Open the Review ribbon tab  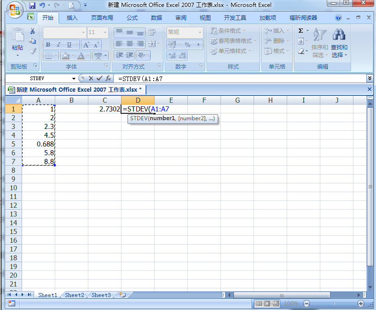point(181,18)
